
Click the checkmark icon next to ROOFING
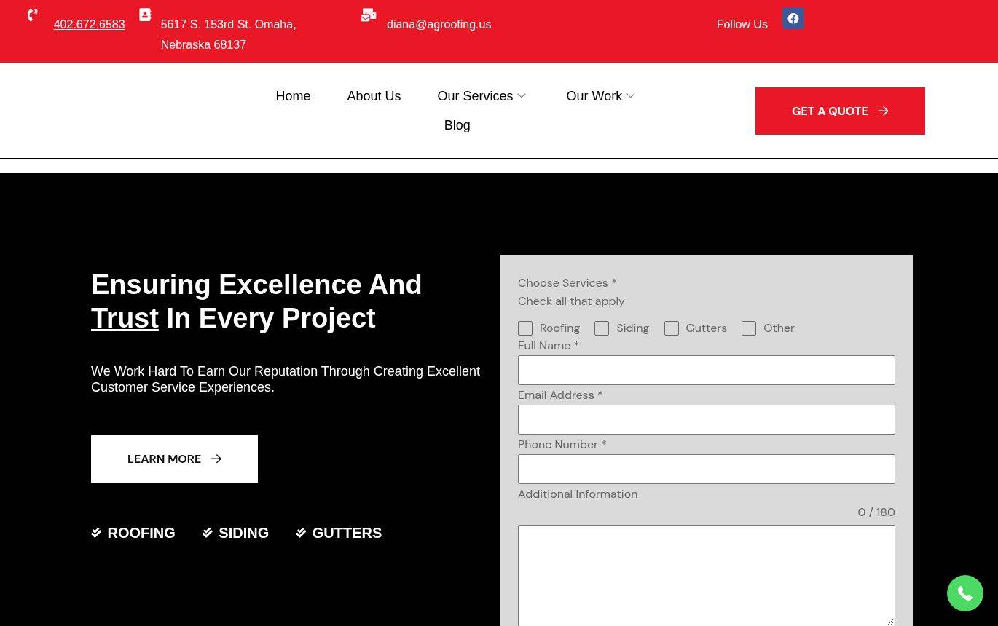[x=96, y=533]
